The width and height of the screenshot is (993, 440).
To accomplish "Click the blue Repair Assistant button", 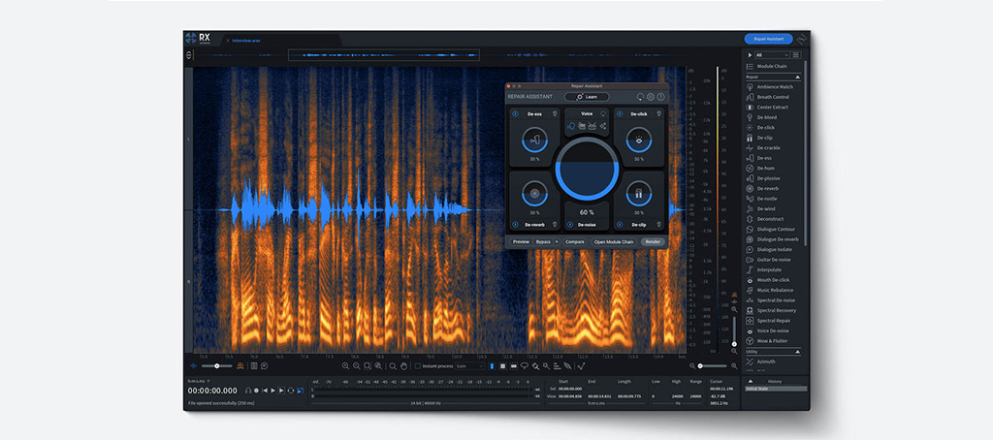I will pos(768,39).
